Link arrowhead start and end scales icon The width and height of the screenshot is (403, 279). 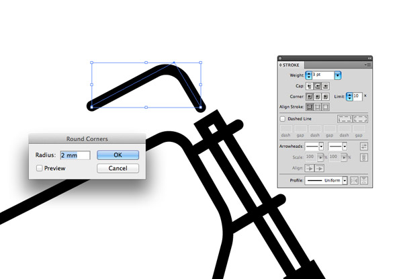point(363,157)
